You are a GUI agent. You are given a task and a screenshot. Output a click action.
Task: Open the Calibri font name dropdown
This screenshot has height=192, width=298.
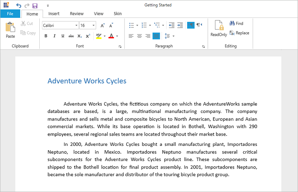76,25
